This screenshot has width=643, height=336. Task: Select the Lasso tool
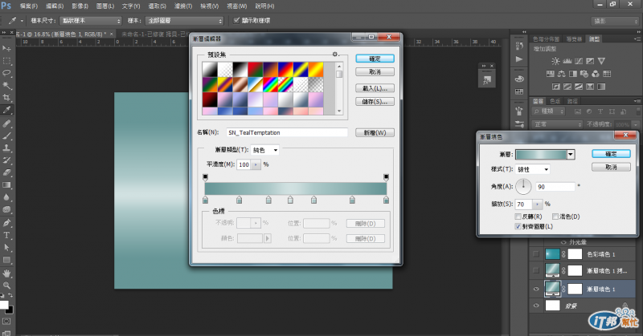pyautogui.click(x=6, y=73)
